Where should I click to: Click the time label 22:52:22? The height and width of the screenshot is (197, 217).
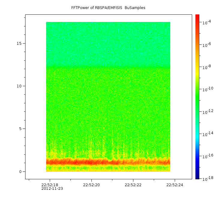133,185
